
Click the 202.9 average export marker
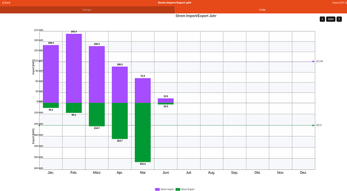click(x=319, y=125)
